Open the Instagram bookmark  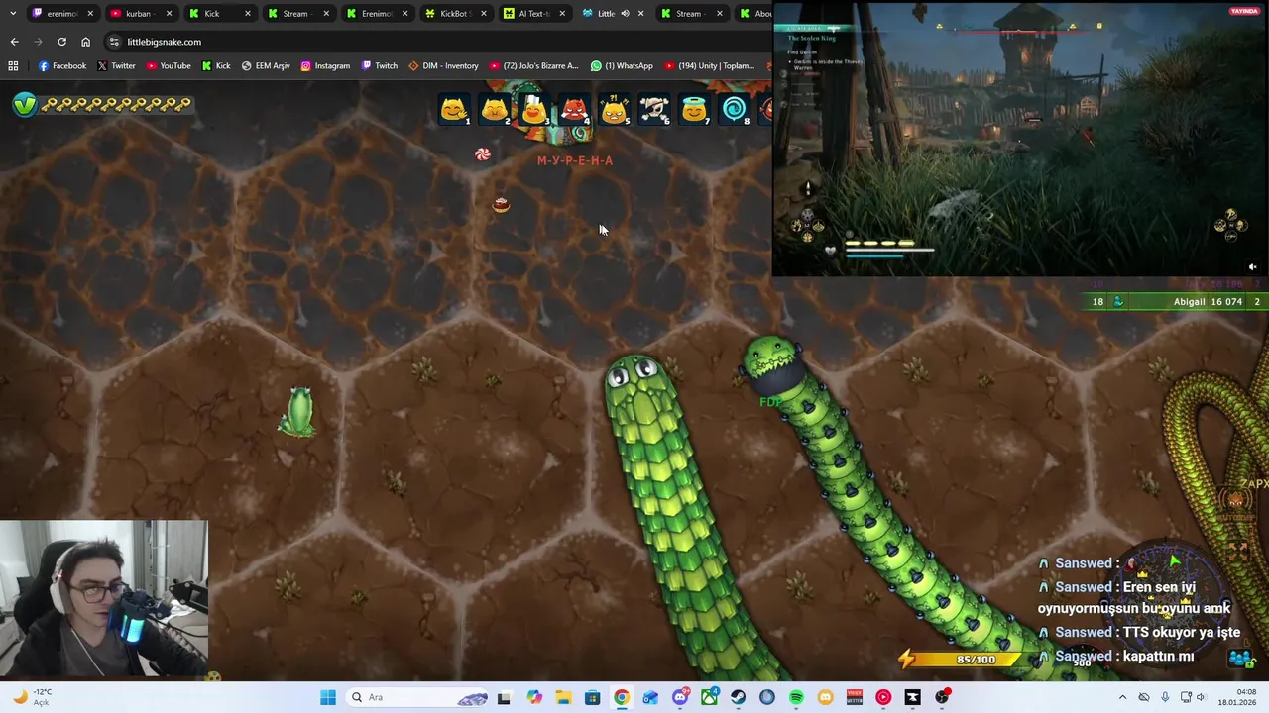(x=325, y=66)
